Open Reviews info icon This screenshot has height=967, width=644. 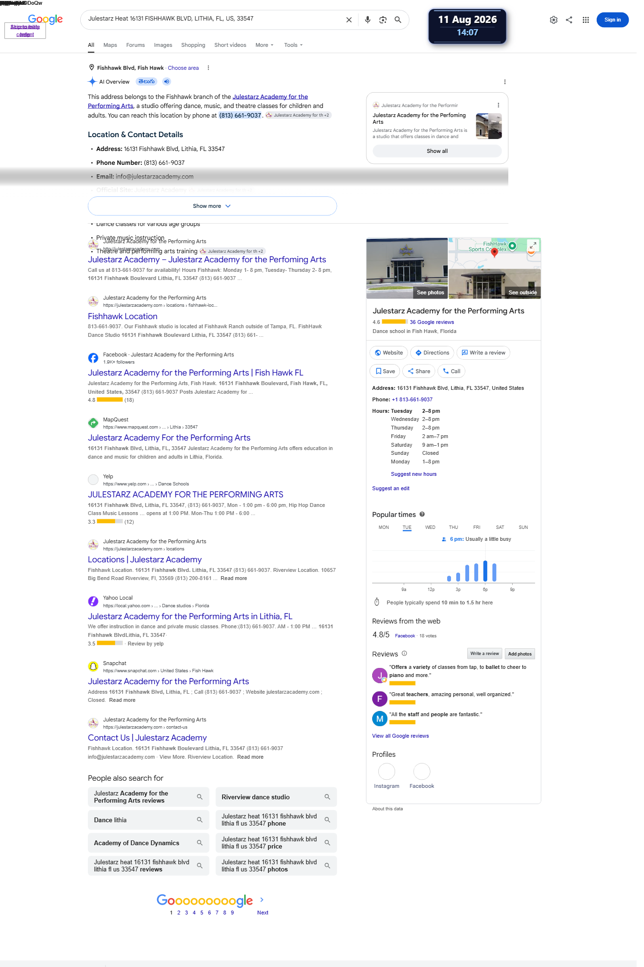point(404,654)
